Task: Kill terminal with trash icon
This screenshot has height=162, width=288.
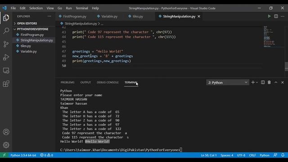Action: [269, 82]
